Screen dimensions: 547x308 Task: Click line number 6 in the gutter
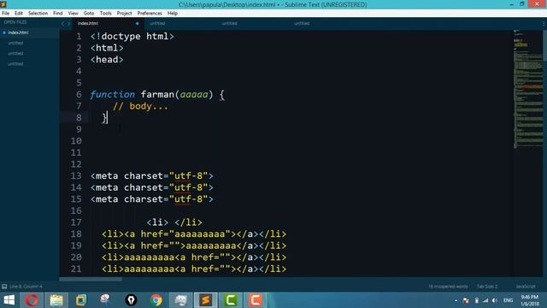(79, 94)
